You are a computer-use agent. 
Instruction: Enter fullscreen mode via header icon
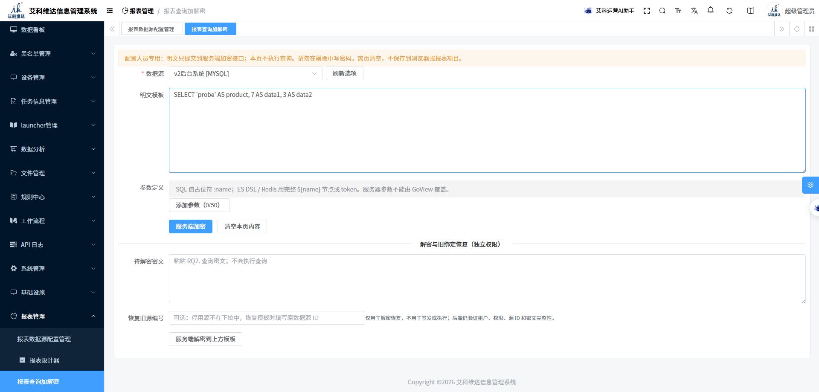pyautogui.click(x=647, y=11)
